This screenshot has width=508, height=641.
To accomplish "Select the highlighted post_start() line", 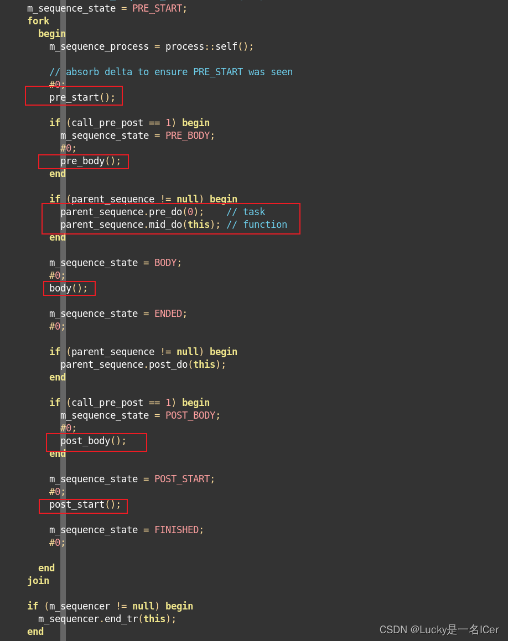I will [82, 504].
